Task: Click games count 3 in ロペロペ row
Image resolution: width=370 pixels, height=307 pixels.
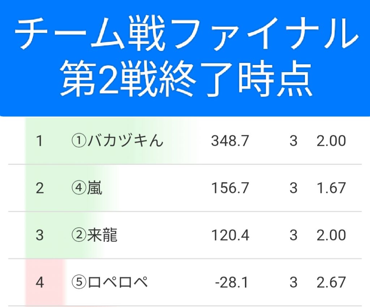Action: click(x=293, y=282)
